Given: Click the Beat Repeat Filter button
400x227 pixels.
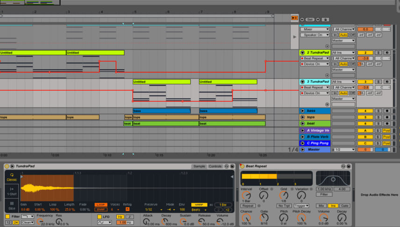Looking at the screenshot, I should click(x=324, y=194).
